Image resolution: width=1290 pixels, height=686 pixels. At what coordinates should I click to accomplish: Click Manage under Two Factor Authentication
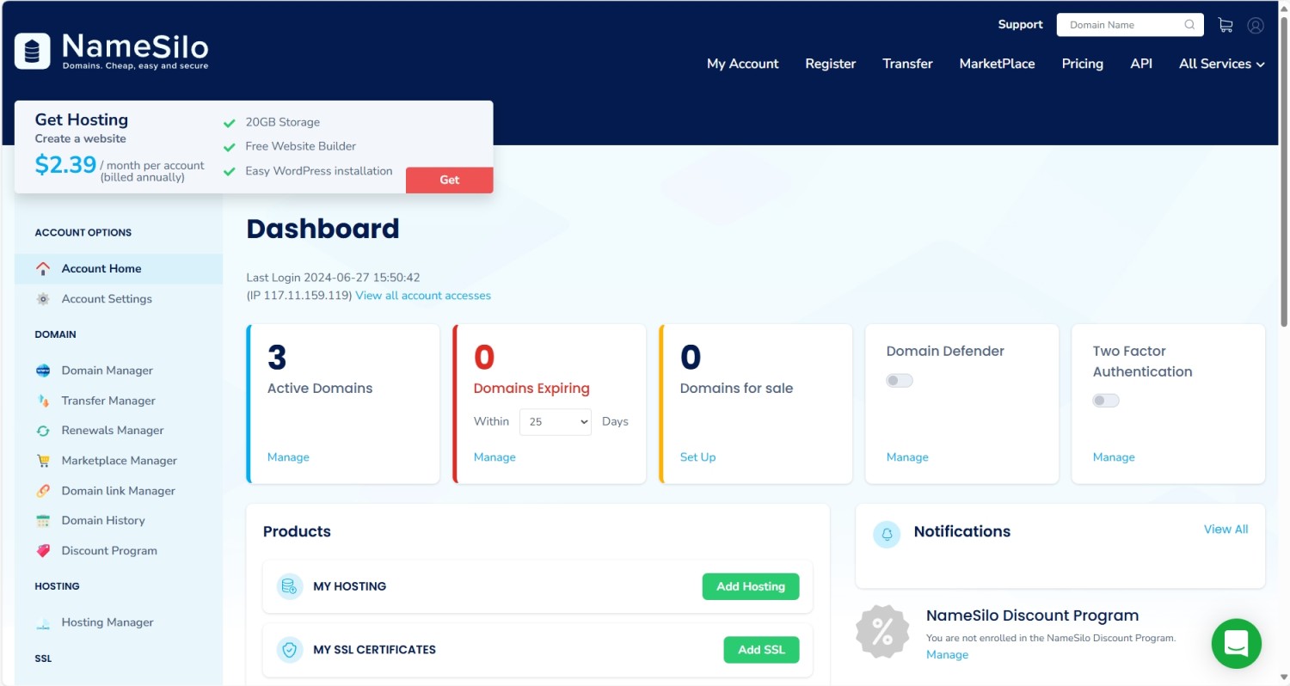click(1114, 457)
